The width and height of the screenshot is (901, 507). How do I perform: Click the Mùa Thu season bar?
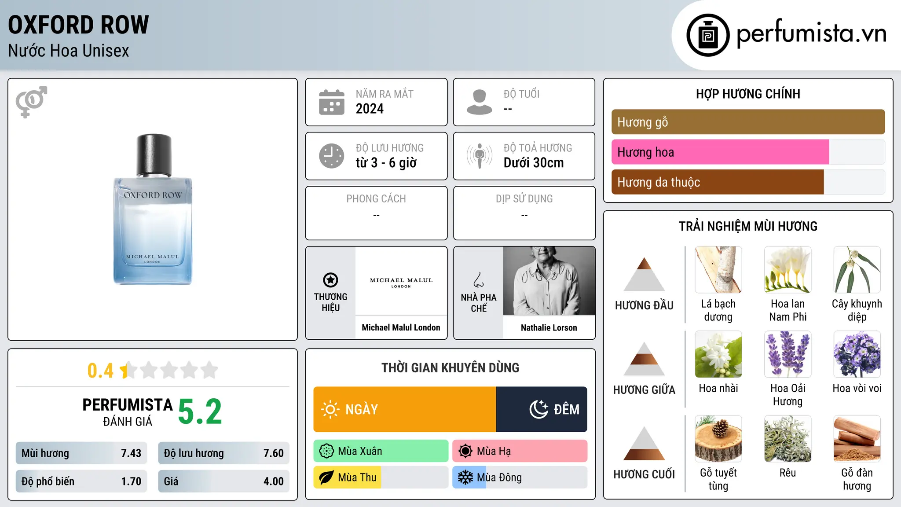point(381,478)
